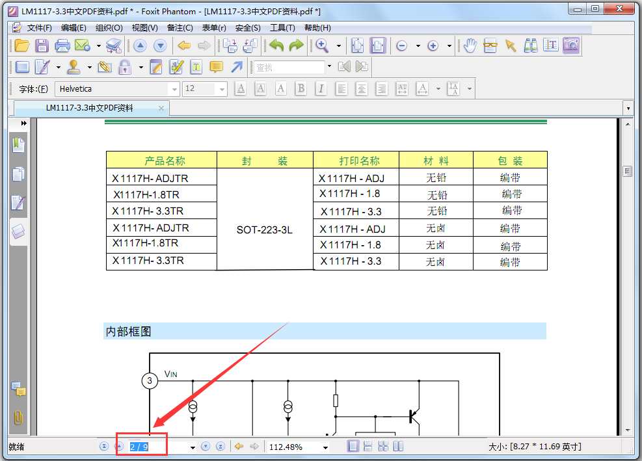Align text right
Image resolution: width=642 pixels, height=461 pixels.
[382, 89]
